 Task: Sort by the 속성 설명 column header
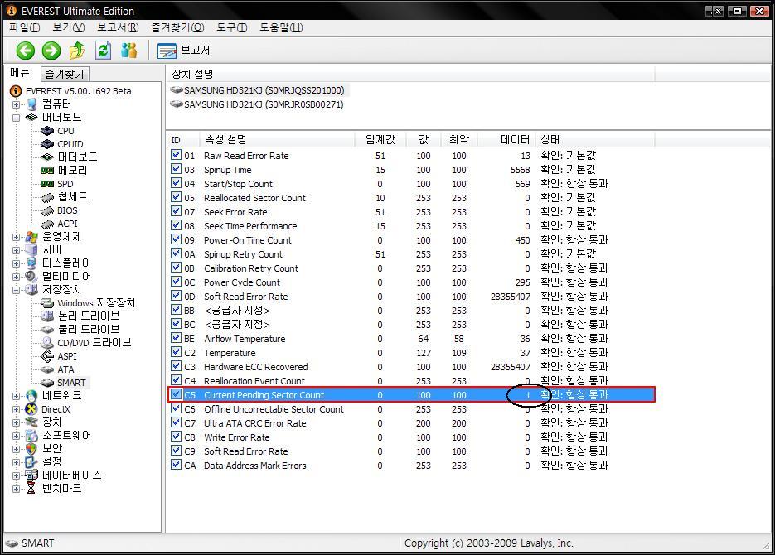[277, 140]
